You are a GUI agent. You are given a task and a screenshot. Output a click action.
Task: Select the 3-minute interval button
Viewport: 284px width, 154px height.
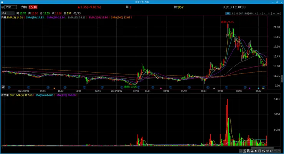[x=260, y=13]
